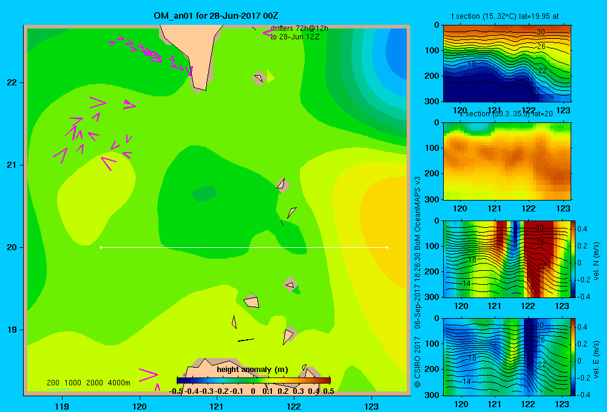607x412 pixels.
Task: Click the "14" contour label in vel. N section
Action: click(x=466, y=284)
